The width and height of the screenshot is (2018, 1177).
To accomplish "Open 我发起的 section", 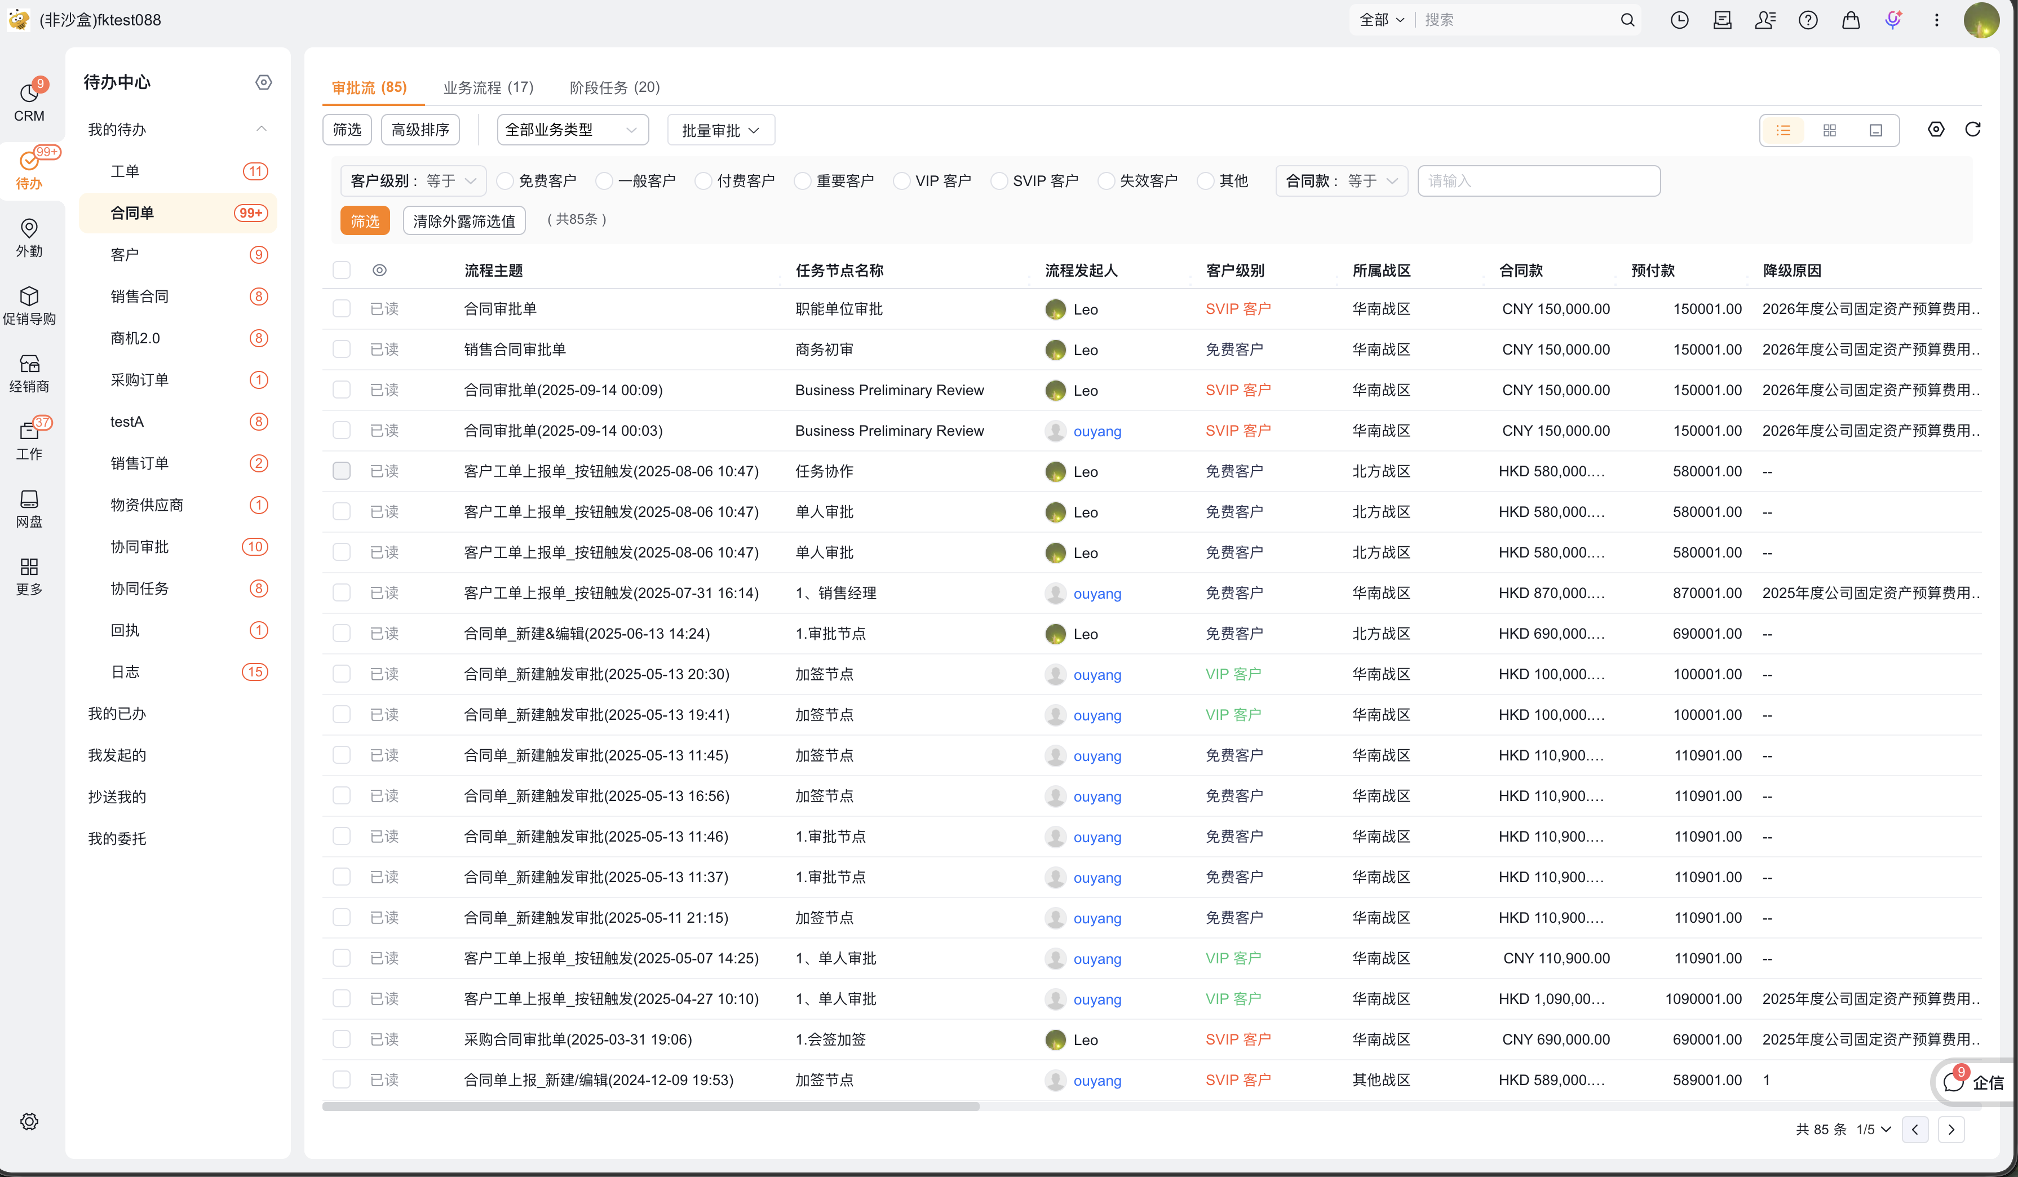I will tap(117, 755).
